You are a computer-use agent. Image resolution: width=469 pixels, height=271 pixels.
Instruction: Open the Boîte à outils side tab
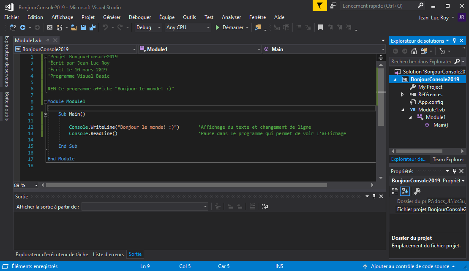point(7,106)
